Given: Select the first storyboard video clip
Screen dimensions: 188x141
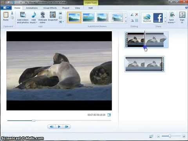Looking at the screenshot, I should click(146, 40).
